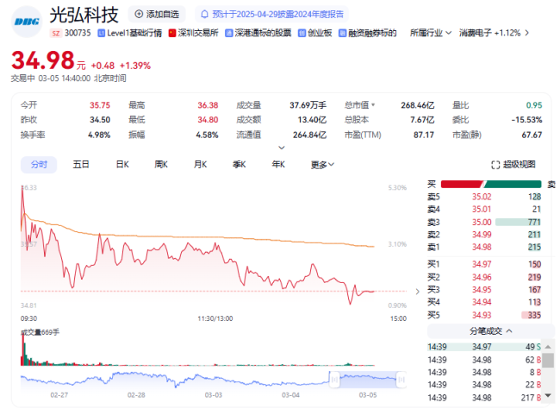Switch to the 周K tab
The height and width of the screenshot is (409, 560).
[161, 165]
